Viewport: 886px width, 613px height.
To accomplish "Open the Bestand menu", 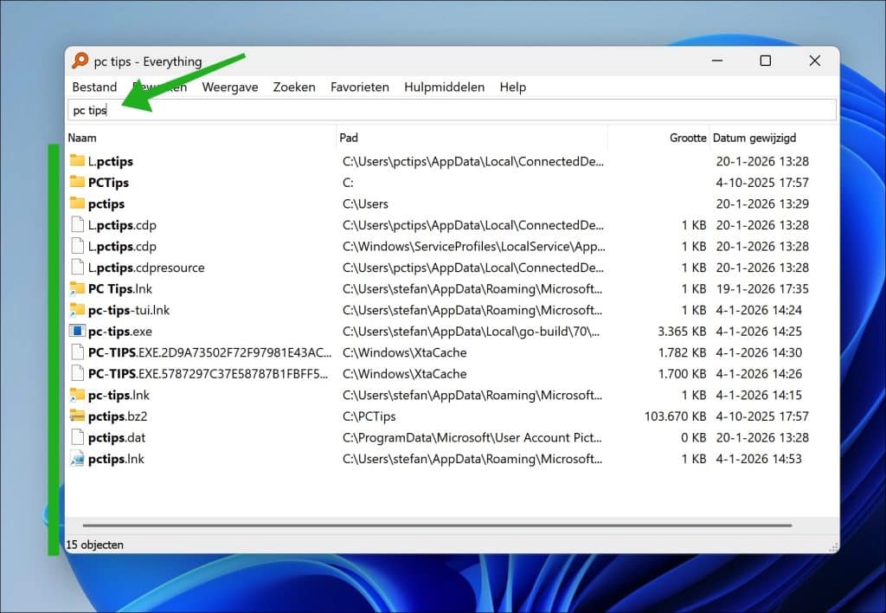I will [94, 87].
